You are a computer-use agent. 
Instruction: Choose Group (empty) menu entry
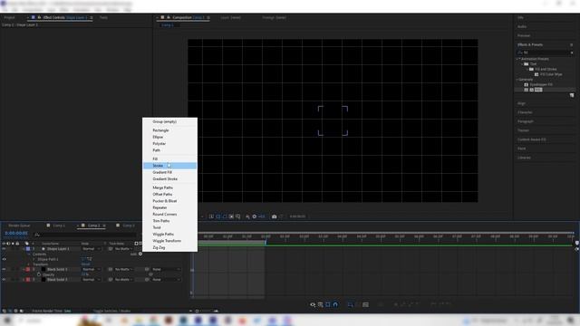(x=169, y=121)
